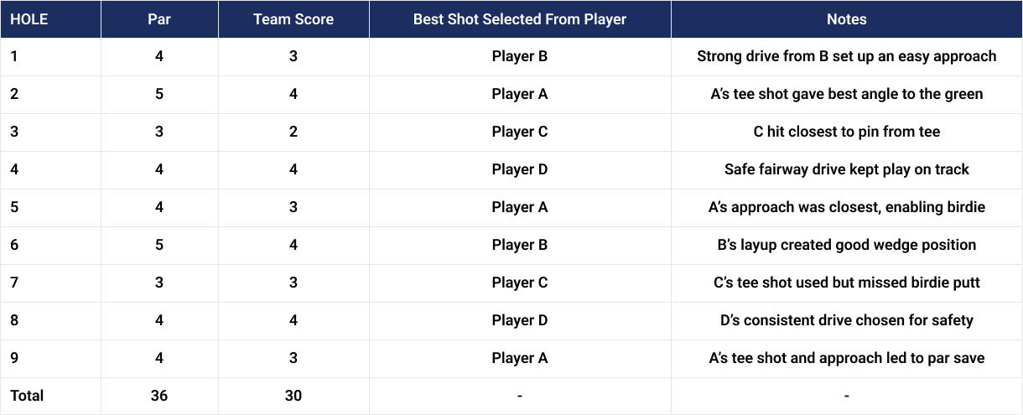Select hole number 5 cell

point(14,207)
